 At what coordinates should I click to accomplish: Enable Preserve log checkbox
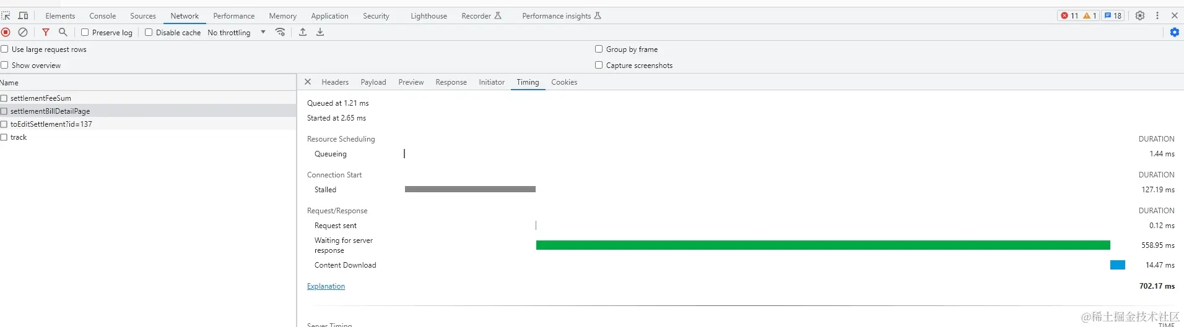click(x=85, y=32)
